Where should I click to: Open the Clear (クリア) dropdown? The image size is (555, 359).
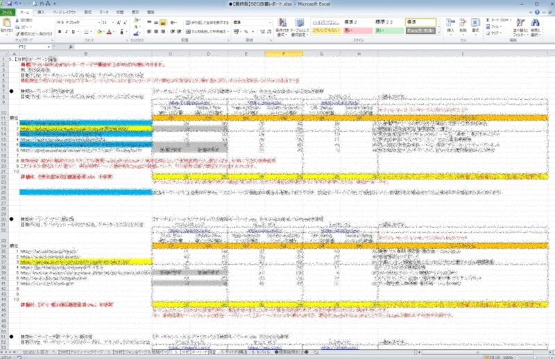pos(494,33)
